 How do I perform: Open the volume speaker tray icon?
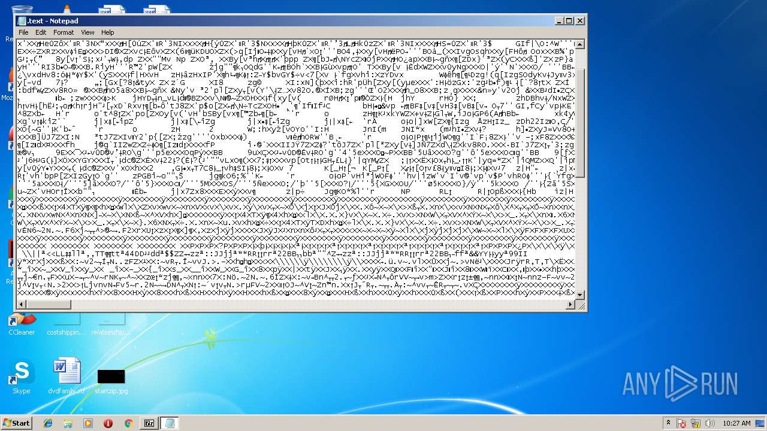click(709, 423)
